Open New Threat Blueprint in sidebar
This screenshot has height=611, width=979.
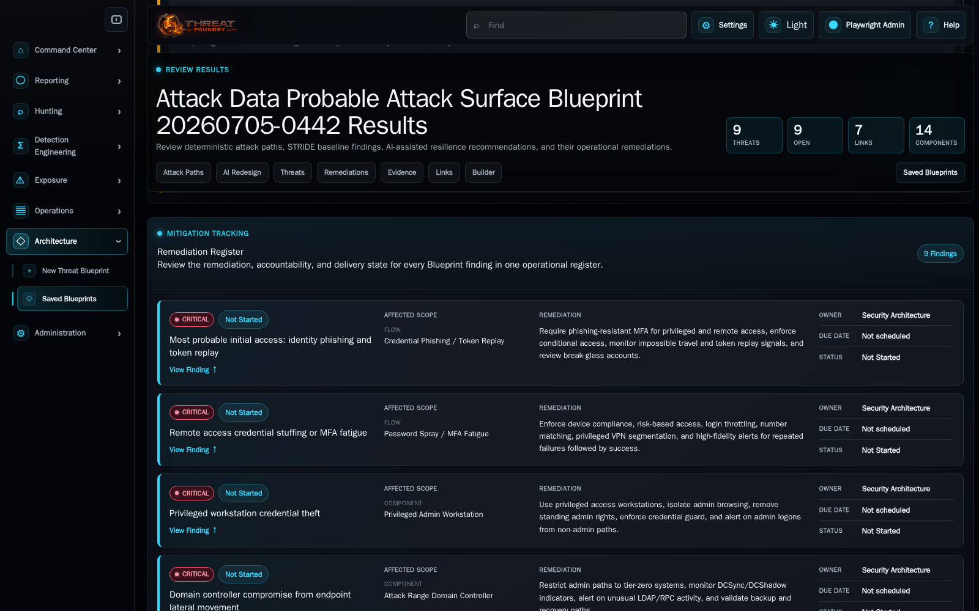[72, 271]
